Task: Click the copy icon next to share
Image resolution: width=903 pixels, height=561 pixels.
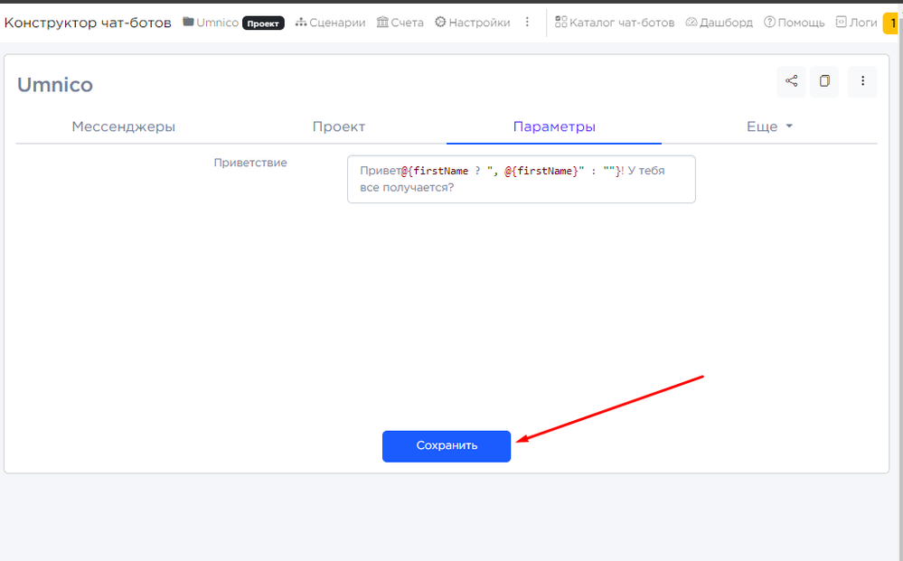Action: tap(824, 82)
